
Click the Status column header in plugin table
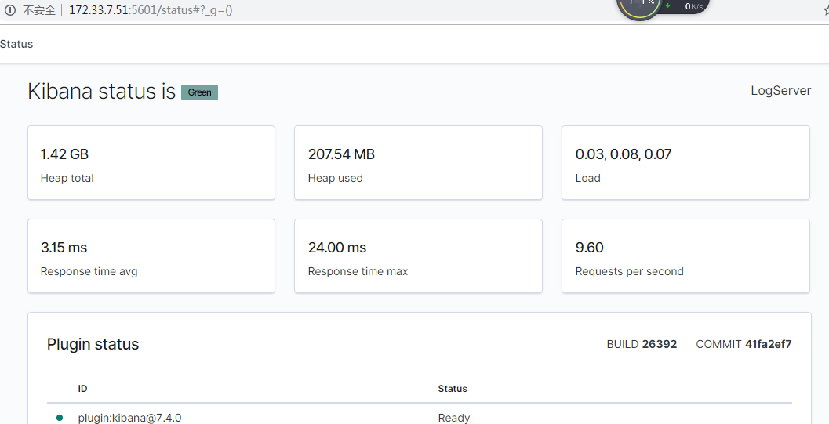(453, 389)
